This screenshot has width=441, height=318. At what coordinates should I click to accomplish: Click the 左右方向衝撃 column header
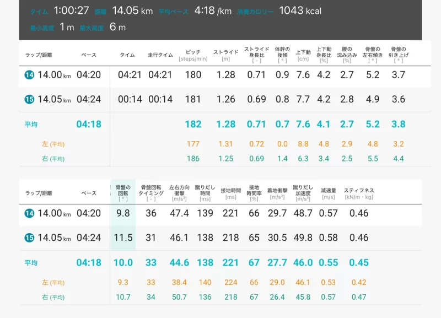tap(179, 193)
